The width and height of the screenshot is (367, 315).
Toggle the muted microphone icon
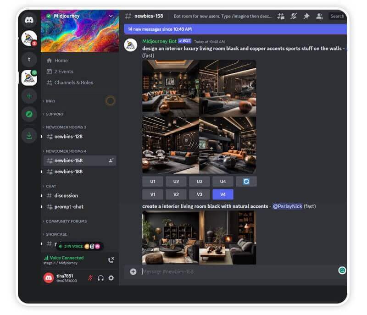pyautogui.click(x=90, y=278)
